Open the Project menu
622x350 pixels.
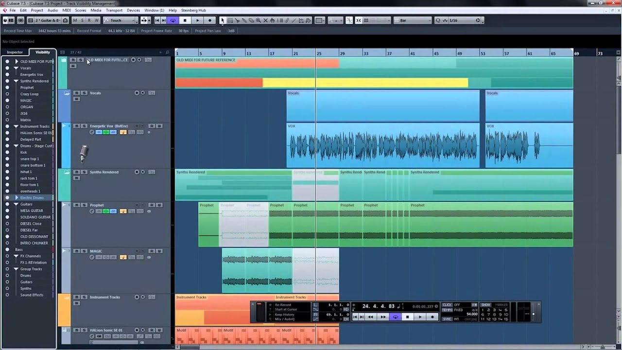click(37, 10)
